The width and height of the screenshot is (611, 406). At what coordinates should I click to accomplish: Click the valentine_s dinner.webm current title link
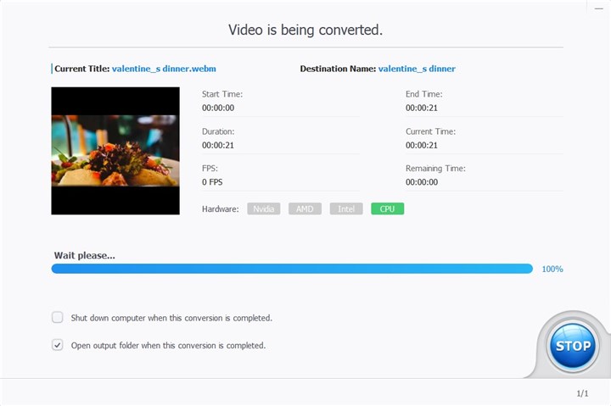tap(164, 69)
